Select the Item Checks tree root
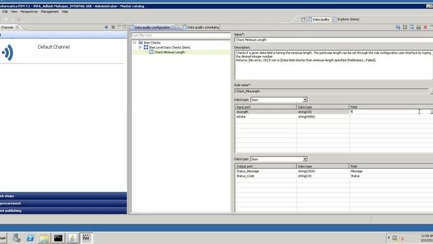 [152, 43]
